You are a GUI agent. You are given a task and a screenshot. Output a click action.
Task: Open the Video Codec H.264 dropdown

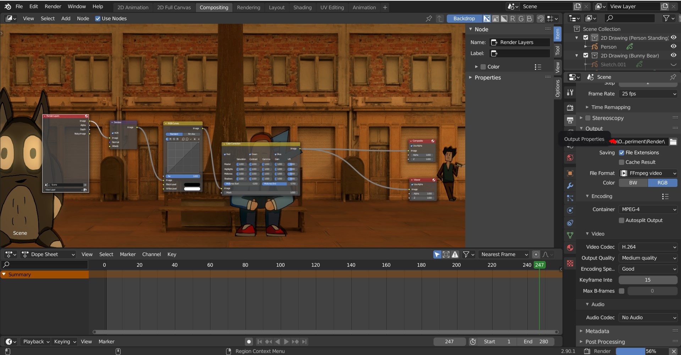tap(648, 247)
